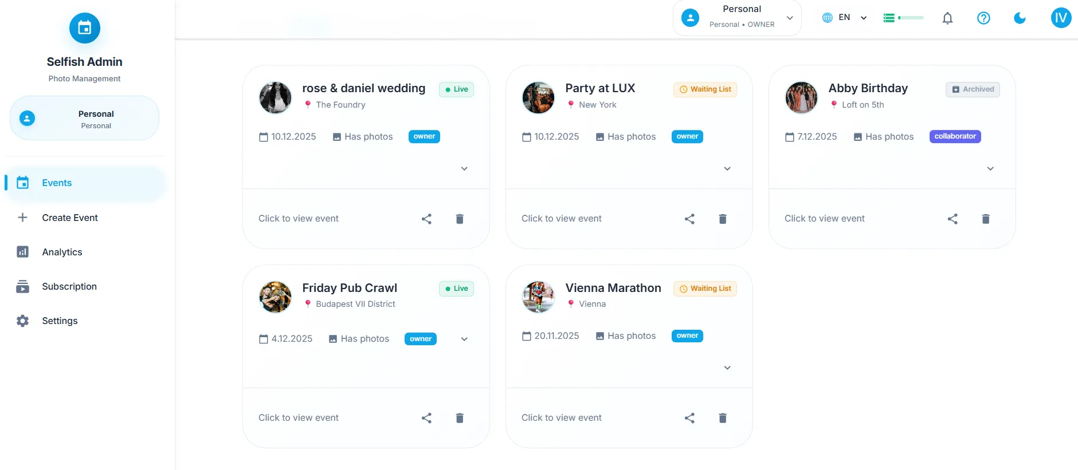
Task: Go to Analytics in the sidebar
Action: [x=62, y=252]
